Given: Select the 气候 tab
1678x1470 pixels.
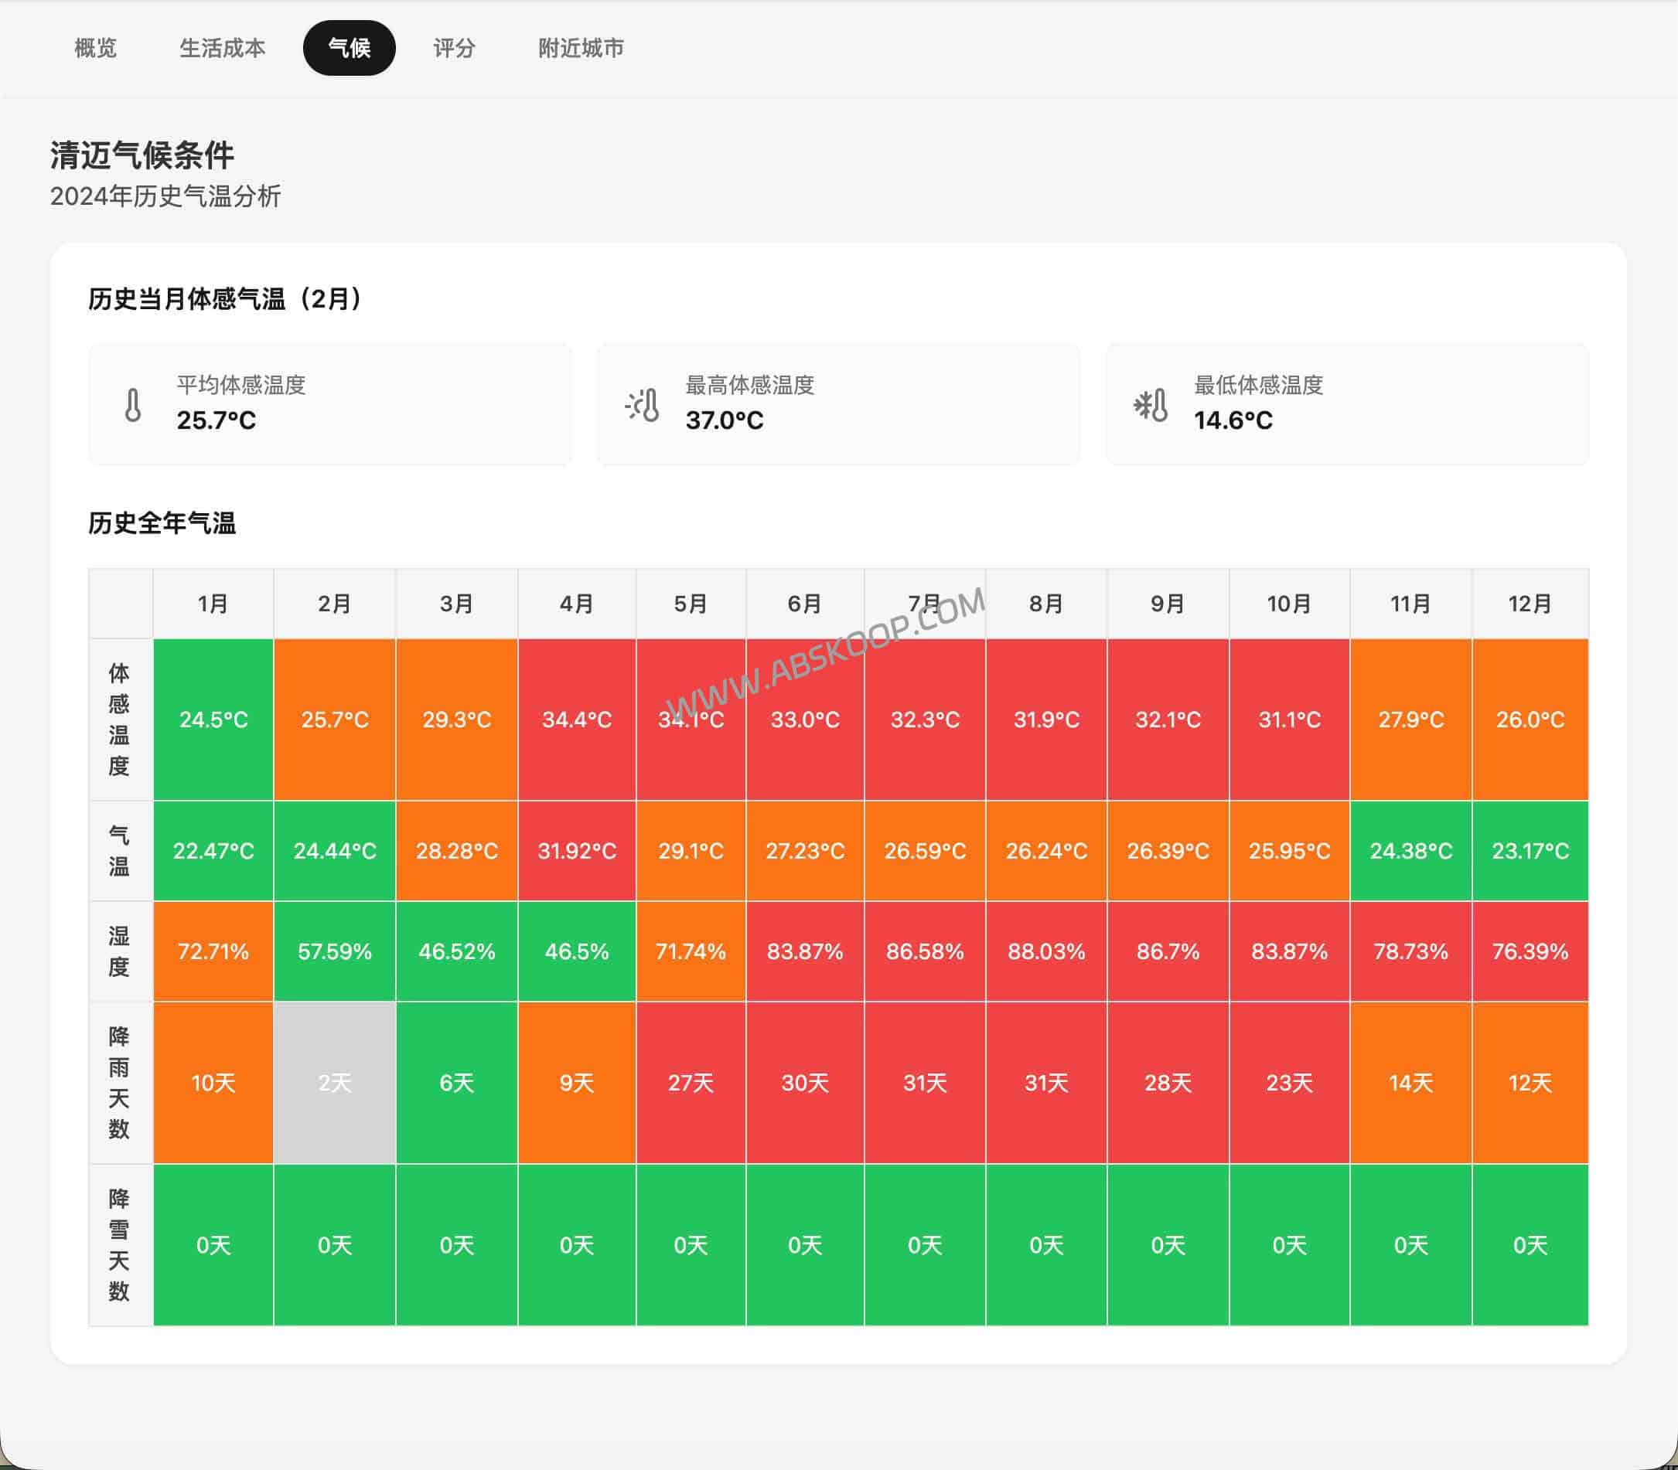Looking at the screenshot, I should pos(350,48).
